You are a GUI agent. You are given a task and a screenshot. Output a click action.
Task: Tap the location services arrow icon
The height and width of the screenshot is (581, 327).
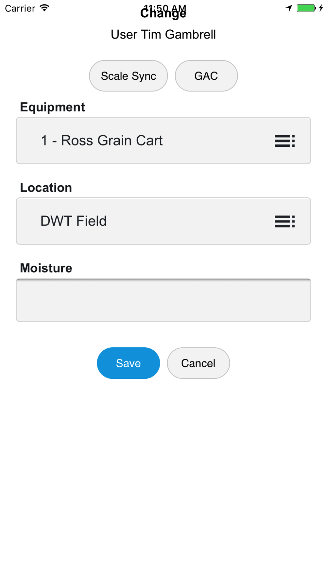point(289,8)
